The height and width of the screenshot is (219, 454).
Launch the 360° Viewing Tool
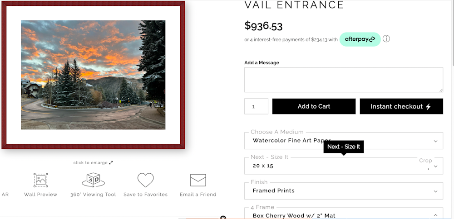click(93, 181)
